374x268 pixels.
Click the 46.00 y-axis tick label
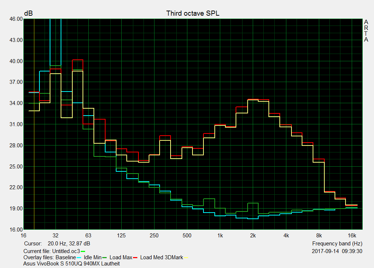point(15,19)
